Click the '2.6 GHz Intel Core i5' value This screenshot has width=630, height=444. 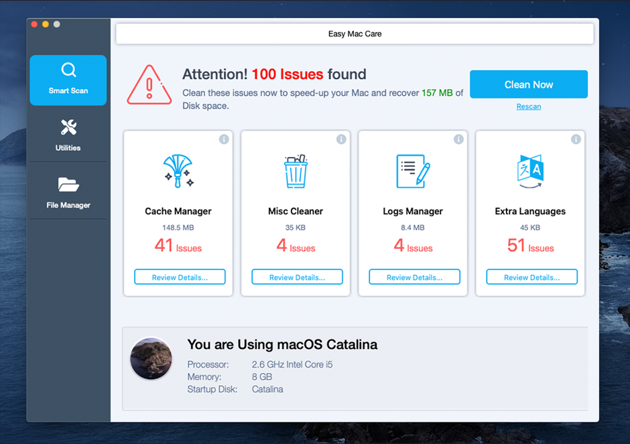(292, 364)
